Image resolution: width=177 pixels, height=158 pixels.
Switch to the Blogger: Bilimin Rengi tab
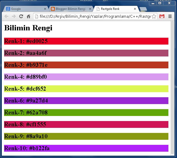pos(71,9)
